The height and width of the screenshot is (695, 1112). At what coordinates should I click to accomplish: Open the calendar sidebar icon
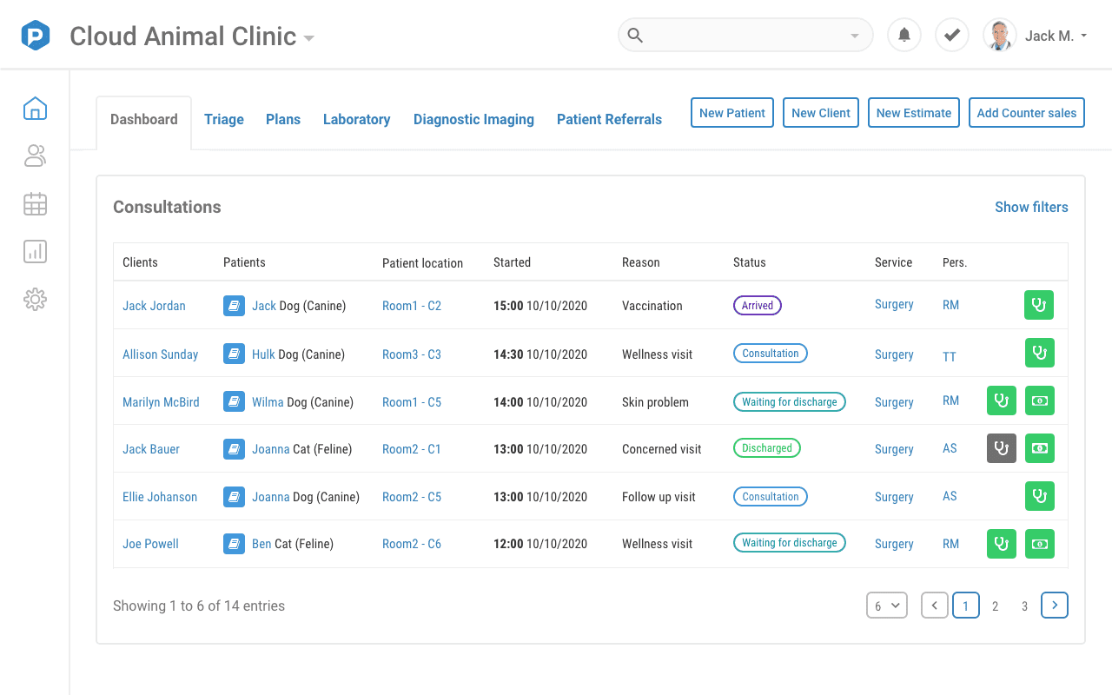coord(35,204)
